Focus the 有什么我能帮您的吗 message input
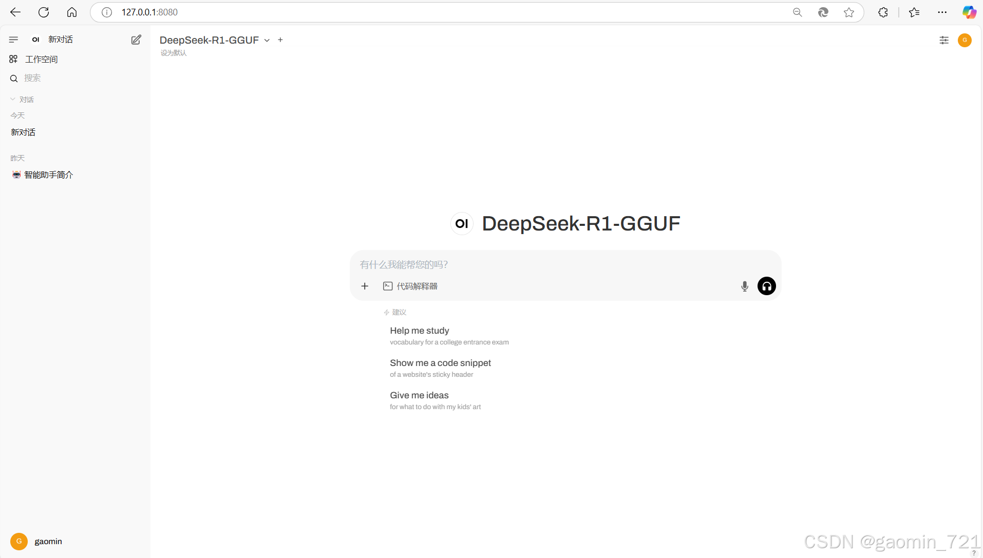Screen dimensions: 983x558 [565, 264]
